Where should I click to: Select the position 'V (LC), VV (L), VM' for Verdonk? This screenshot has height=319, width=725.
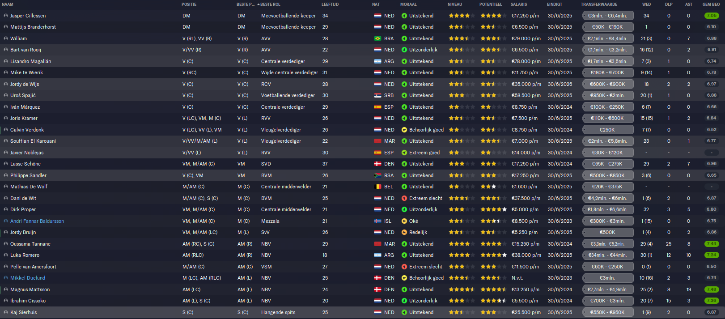pos(202,130)
